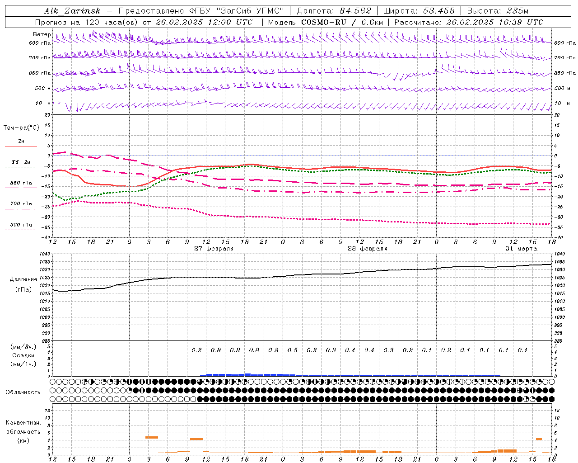
Task: Click the (мм/3ч.) unit label
Action: click(x=23, y=347)
